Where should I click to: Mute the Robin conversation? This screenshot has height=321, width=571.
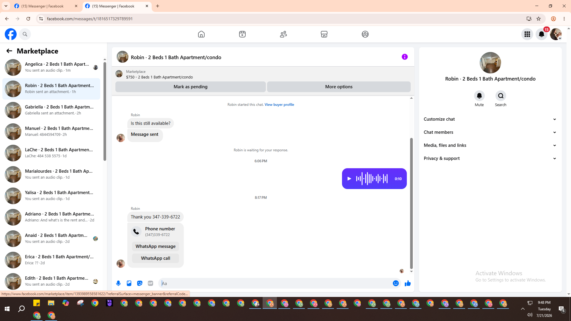click(x=479, y=96)
